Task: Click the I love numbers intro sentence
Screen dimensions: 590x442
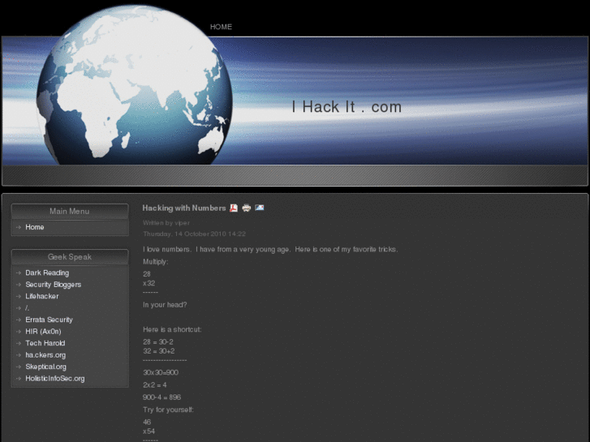Action: (x=270, y=250)
